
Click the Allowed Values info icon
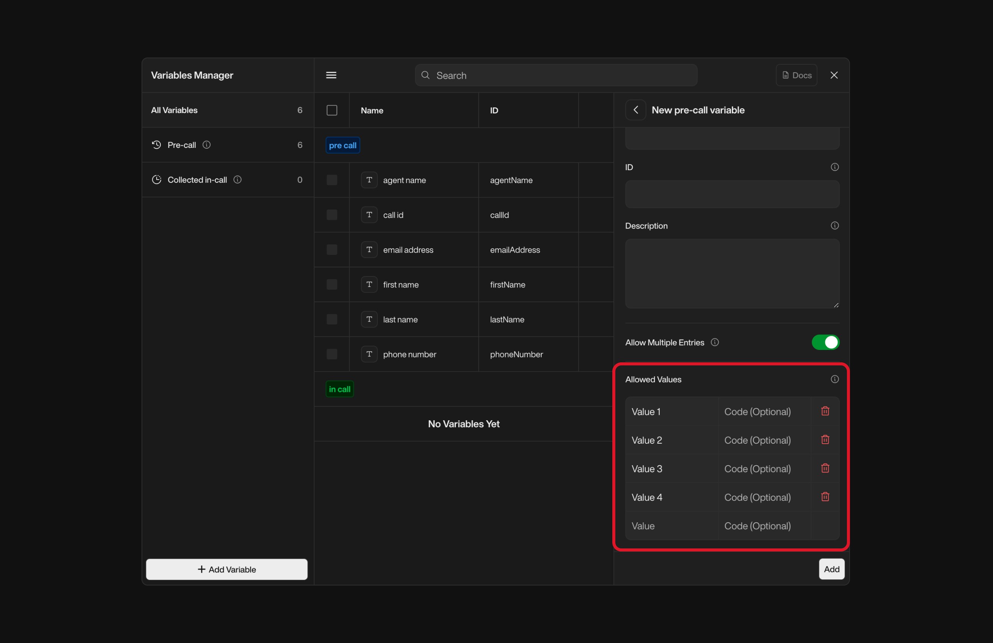[834, 379]
